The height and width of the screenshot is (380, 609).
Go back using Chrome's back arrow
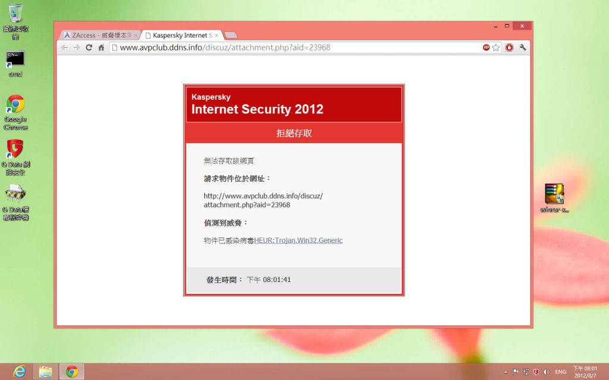pos(64,47)
